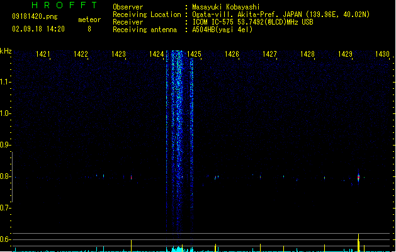396x252 pixels.
Task: Click the "Receiving Location" label
Action: (147, 14)
